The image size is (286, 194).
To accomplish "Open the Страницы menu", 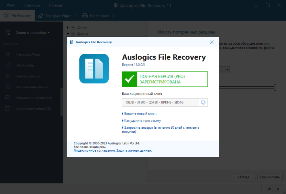I will (x=32, y=5).
